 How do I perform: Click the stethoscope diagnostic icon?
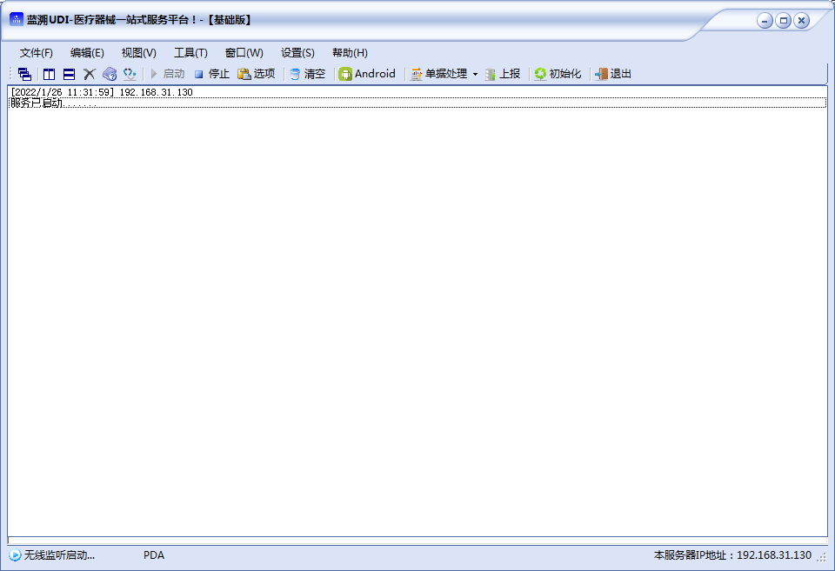pyautogui.click(x=130, y=74)
